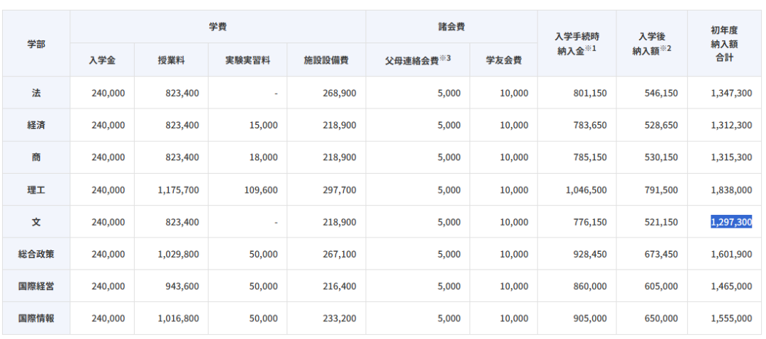Click the 授業料 column header
Viewport: 766px width, 339px height.
click(171, 60)
